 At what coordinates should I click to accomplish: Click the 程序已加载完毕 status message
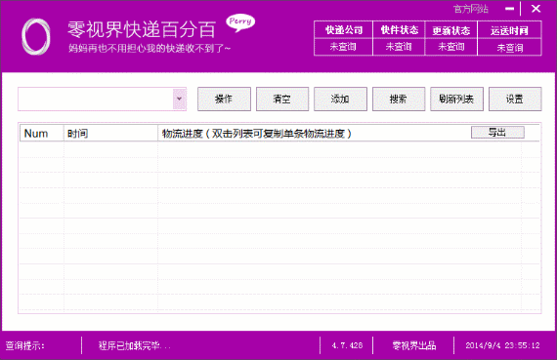pos(134,345)
